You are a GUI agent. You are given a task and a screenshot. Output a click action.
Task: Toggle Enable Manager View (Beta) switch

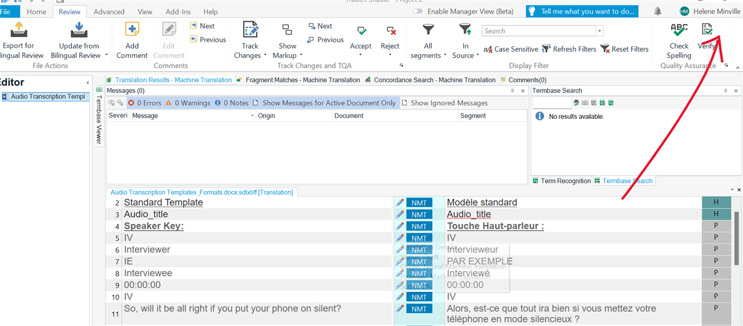click(417, 11)
